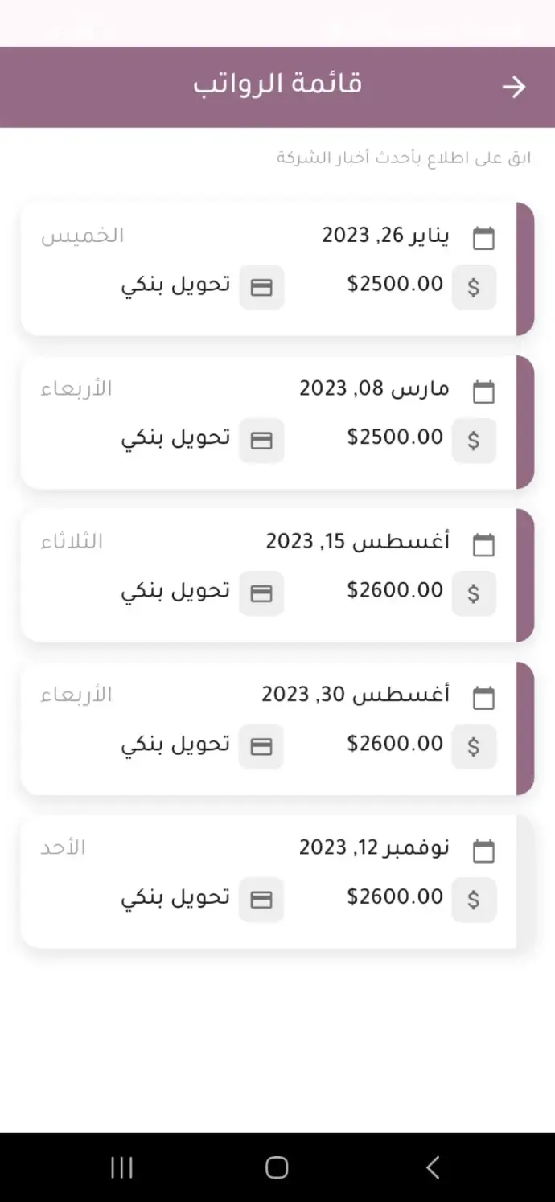Image resolution: width=555 pixels, height=1202 pixels.
Task: Tap bank card icon on أغسطس 15 card
Action: (261, 593)
